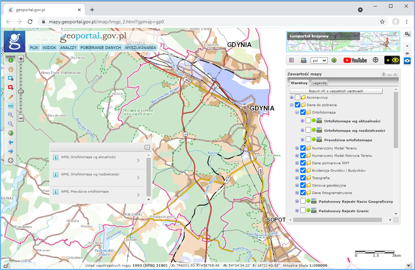Activate the hand pan tool
The image size is (415, 270).
(10, 69)
